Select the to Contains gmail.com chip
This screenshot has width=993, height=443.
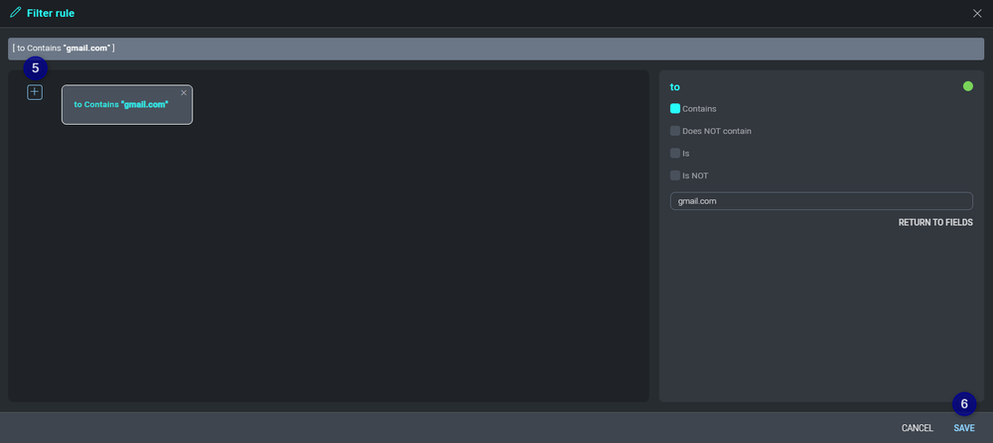120,105
